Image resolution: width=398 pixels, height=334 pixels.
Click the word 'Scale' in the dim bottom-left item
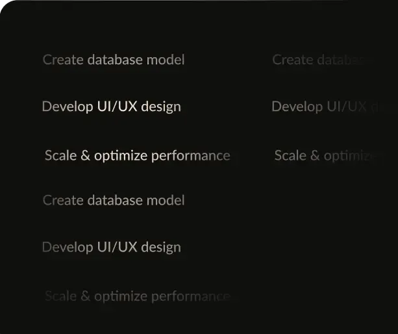[60, 296]
